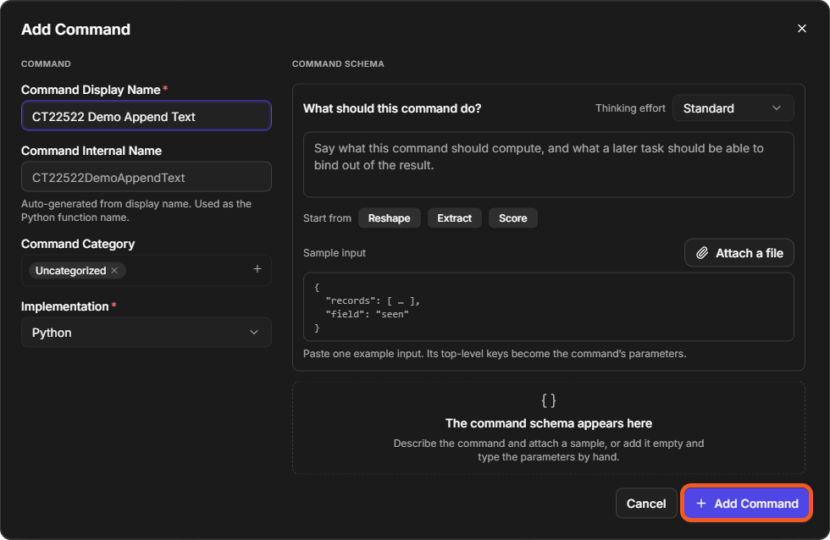Click the 'Thinking effort' label
This screenshot has width=830, height=540.
tap(630, 107)
